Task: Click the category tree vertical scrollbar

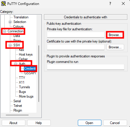Action: [39, 74]
